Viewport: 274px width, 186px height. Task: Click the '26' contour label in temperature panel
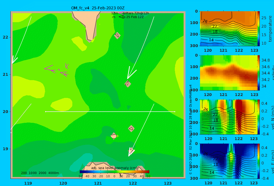(205, 21)
